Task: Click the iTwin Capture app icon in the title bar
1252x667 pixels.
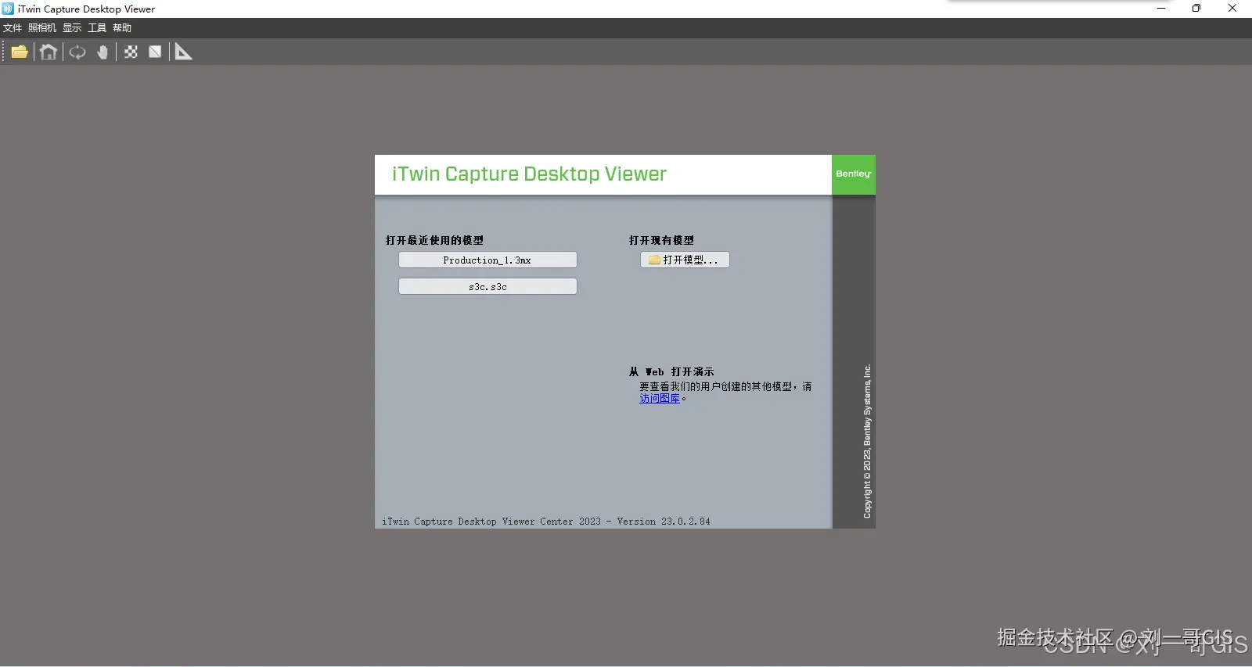Action: click(8, 9)
